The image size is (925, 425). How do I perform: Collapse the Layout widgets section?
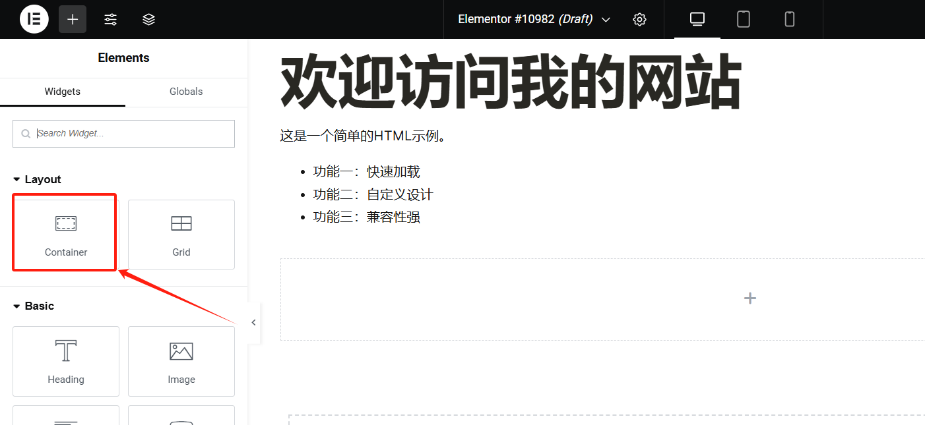(16, 179)
